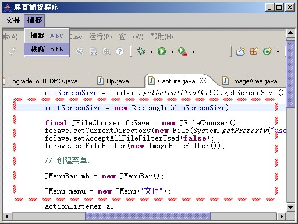Open the External Tools dropdown arrow
Image resolution: width=298 pixels, height=224 pixels.
(193, 52)
